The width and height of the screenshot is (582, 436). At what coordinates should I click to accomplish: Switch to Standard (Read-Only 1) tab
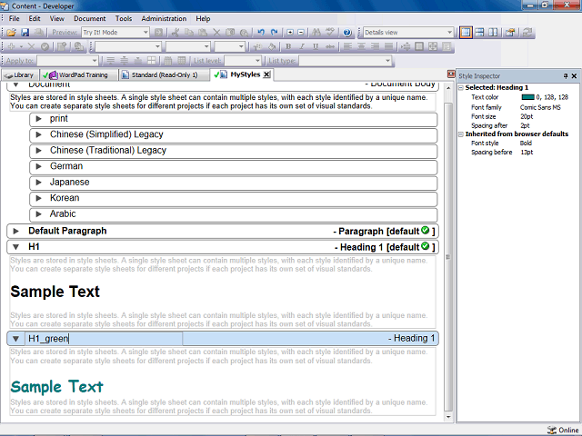click(x=164, y=75)
